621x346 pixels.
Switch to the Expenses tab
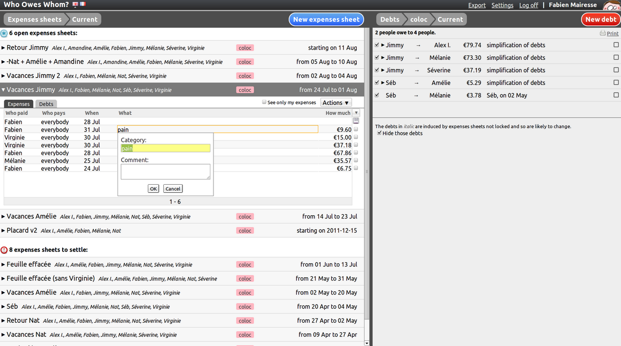point(19,104)
